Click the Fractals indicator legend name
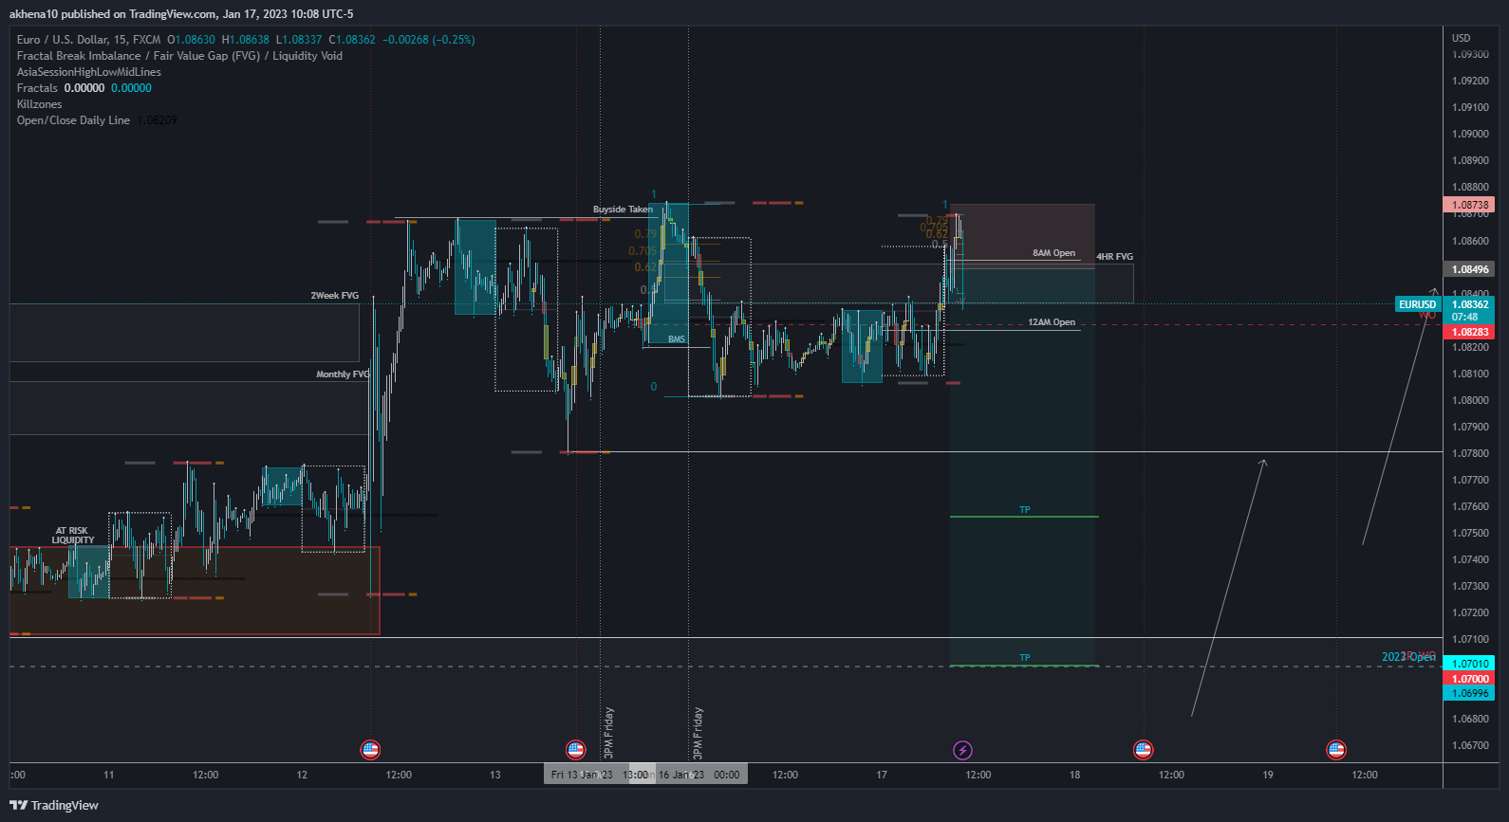The height and width of the screenshot is (822, 1509). 37,88
